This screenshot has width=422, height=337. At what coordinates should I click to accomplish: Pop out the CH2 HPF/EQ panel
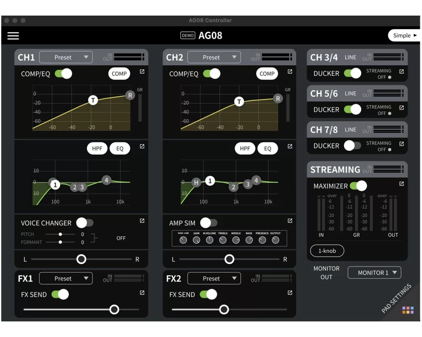(x=290, y=147)
